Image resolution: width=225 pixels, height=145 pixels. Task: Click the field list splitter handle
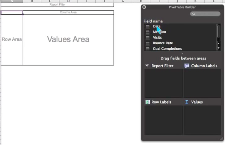182,53
